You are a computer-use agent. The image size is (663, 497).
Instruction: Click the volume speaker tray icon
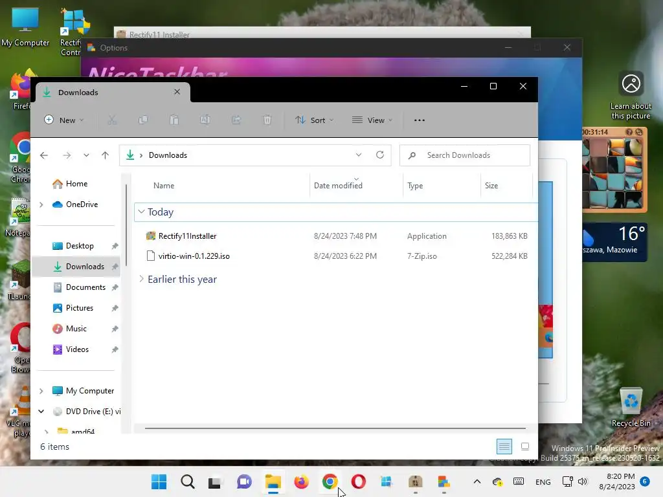pyautogui.click(x=583, y=481)
